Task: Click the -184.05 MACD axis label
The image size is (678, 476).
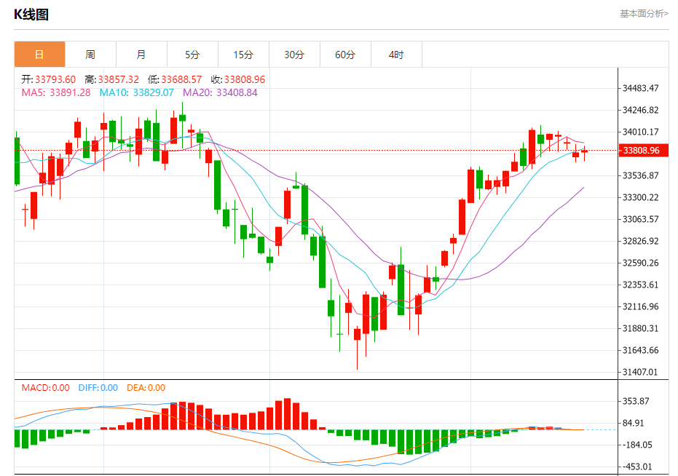Action: 637,445
